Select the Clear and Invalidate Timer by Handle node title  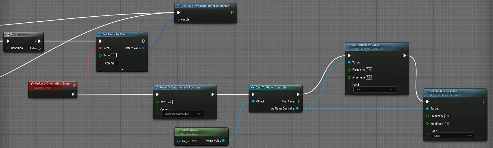pos(205,6)
